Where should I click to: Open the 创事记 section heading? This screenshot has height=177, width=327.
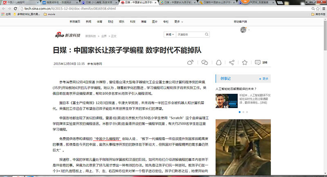pos(226,79)
